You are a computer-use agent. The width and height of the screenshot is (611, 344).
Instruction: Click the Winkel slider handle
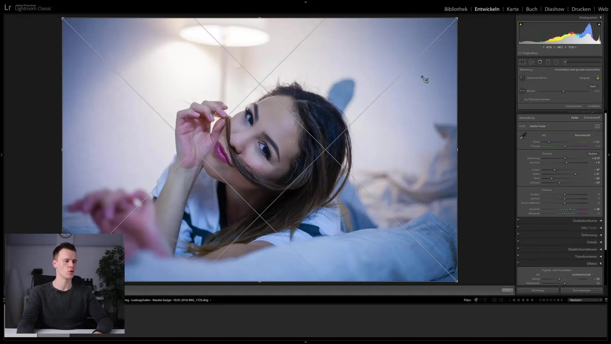coord(563,91)
